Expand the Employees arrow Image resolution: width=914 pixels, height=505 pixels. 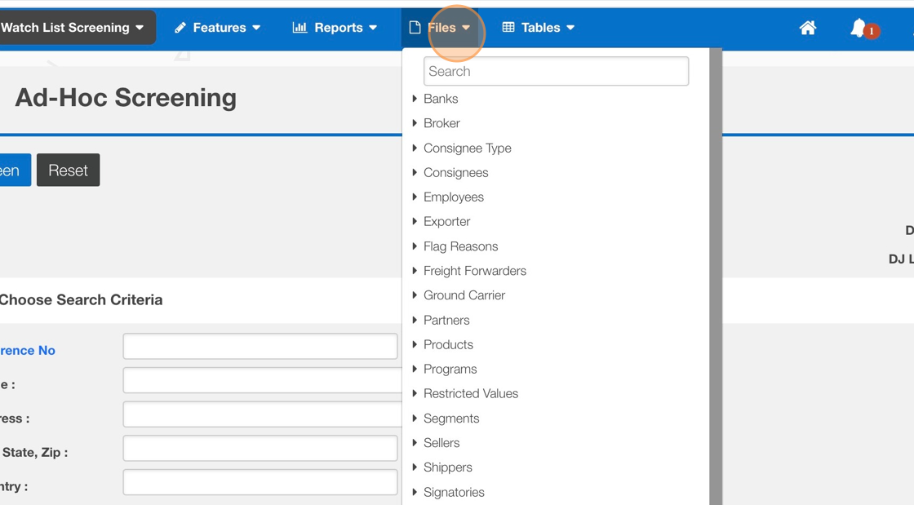(x=415, y=197)
